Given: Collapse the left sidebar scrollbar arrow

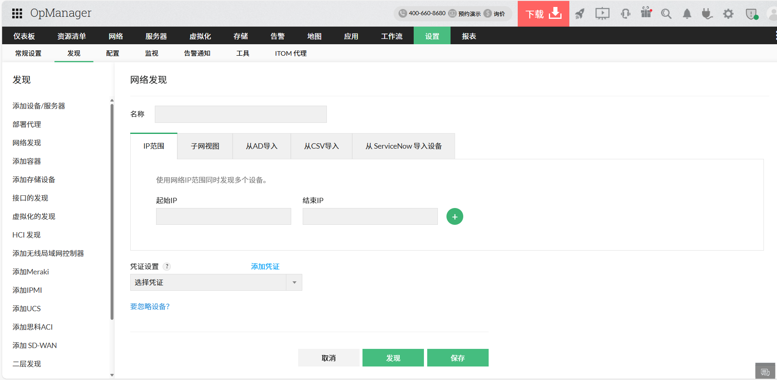Looking at the screenshot, I should pyautogui.click(x=112, y=375).
